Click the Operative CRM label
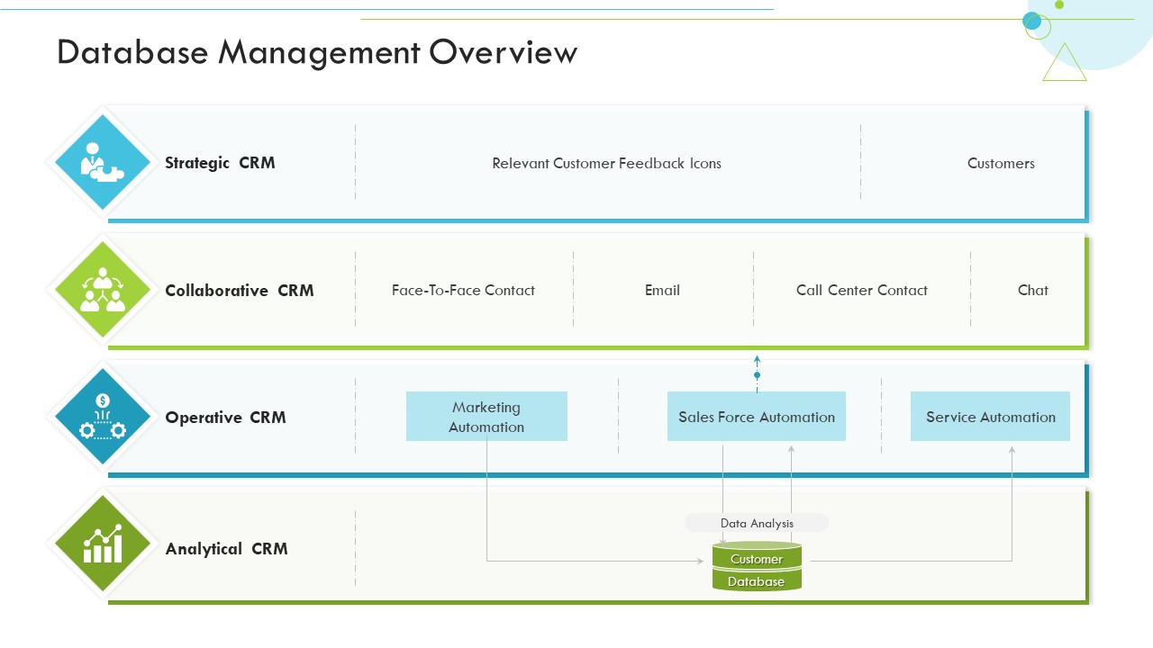1153x648 pixels. click(225, 418)
